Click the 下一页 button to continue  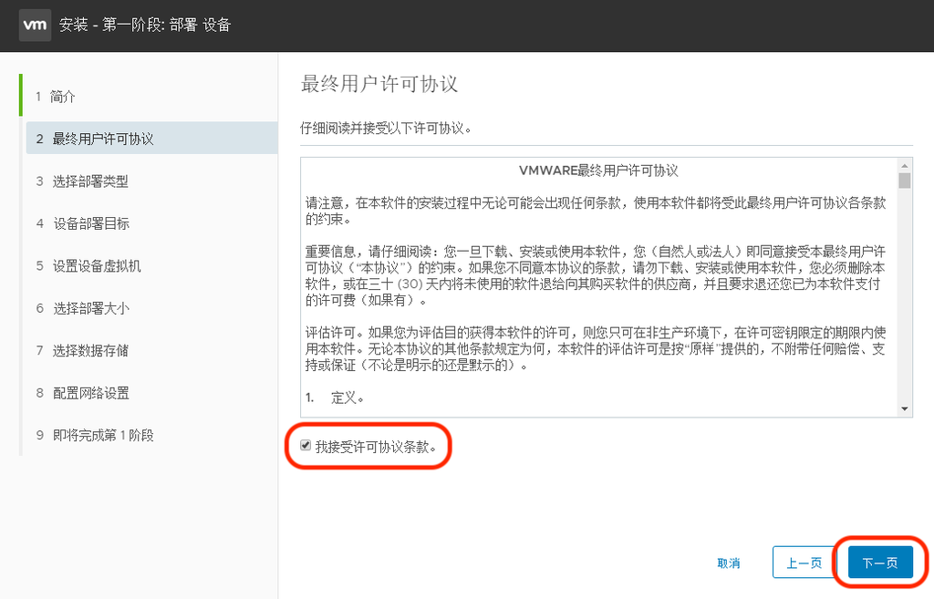point(878,563)
